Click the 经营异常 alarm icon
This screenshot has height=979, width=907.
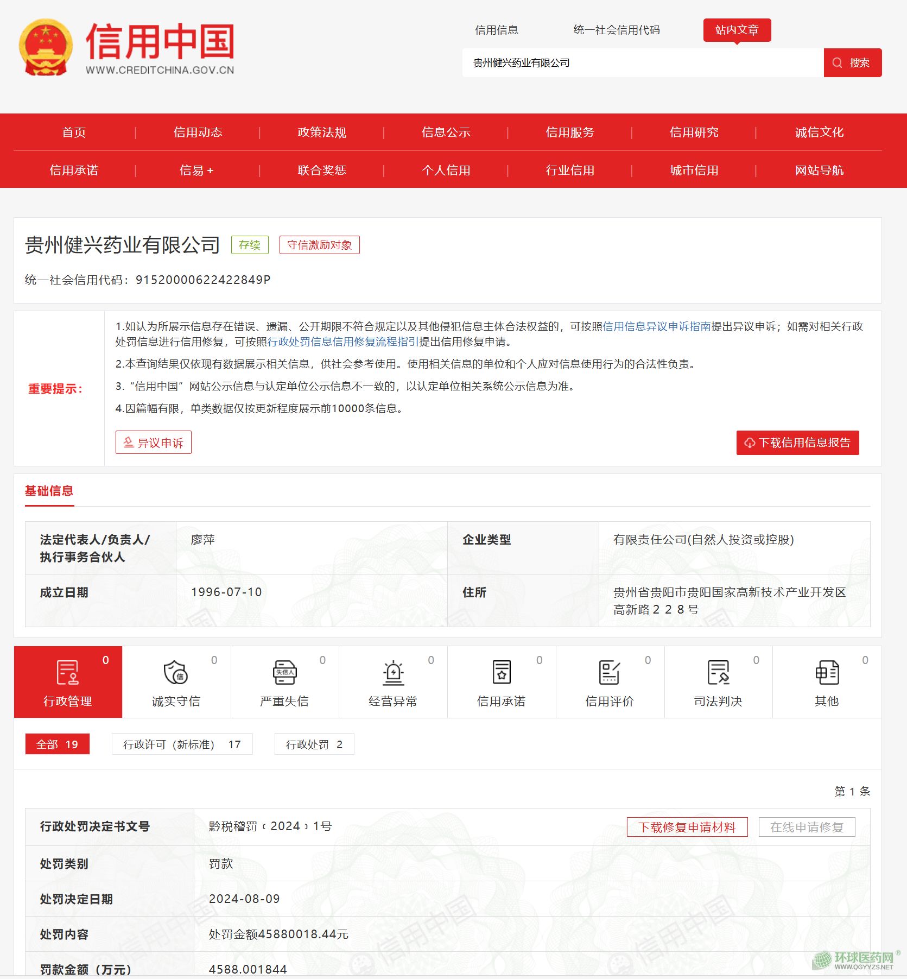tap(393, 672)
